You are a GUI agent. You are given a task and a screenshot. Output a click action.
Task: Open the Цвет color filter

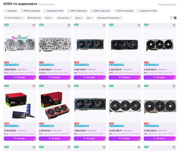(x=90, y=18)
